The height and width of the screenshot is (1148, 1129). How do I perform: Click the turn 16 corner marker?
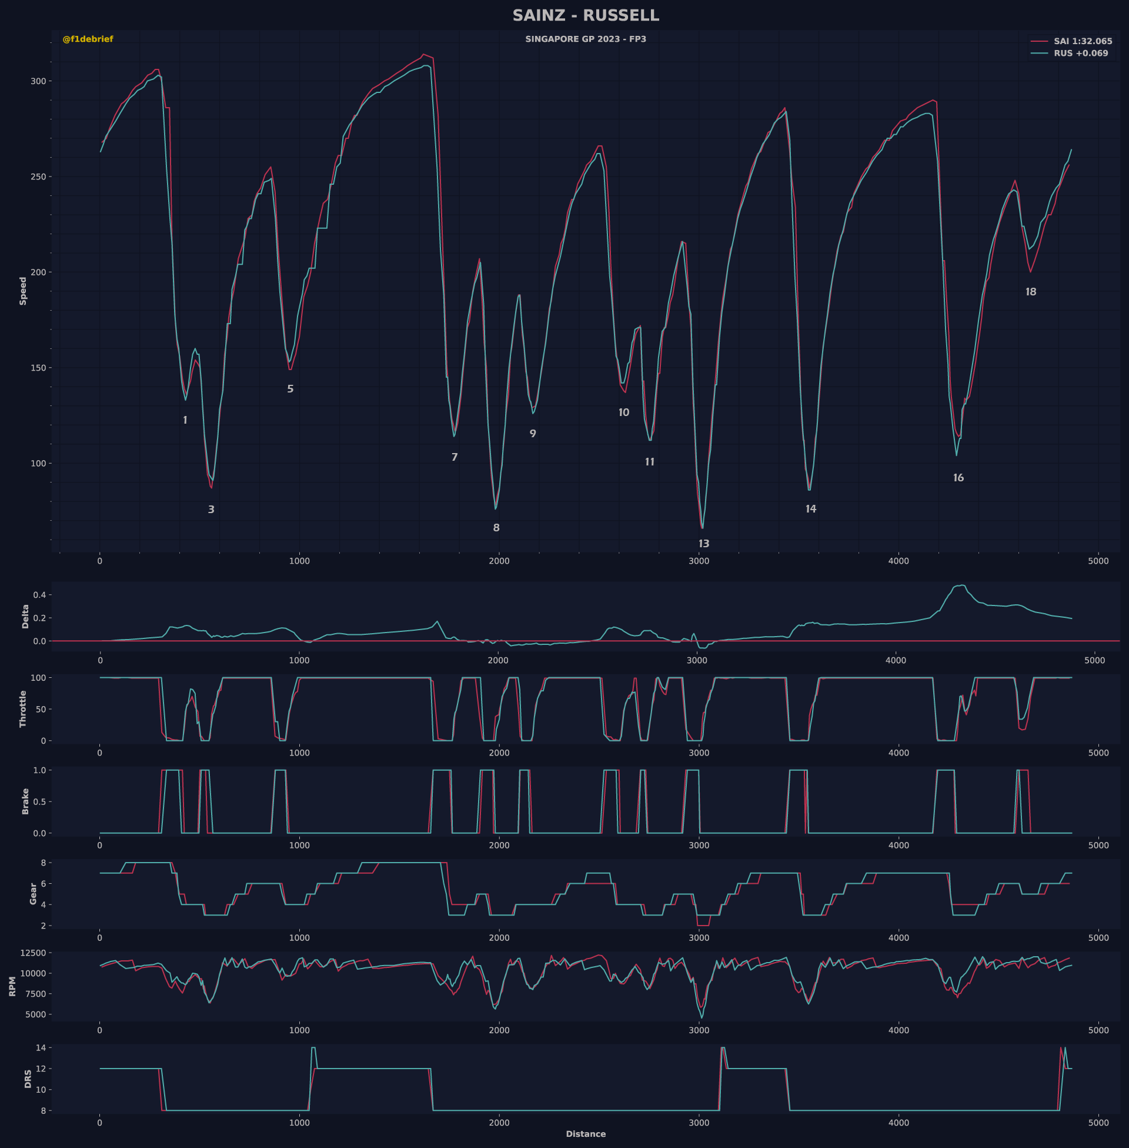(x=958, y=478)
